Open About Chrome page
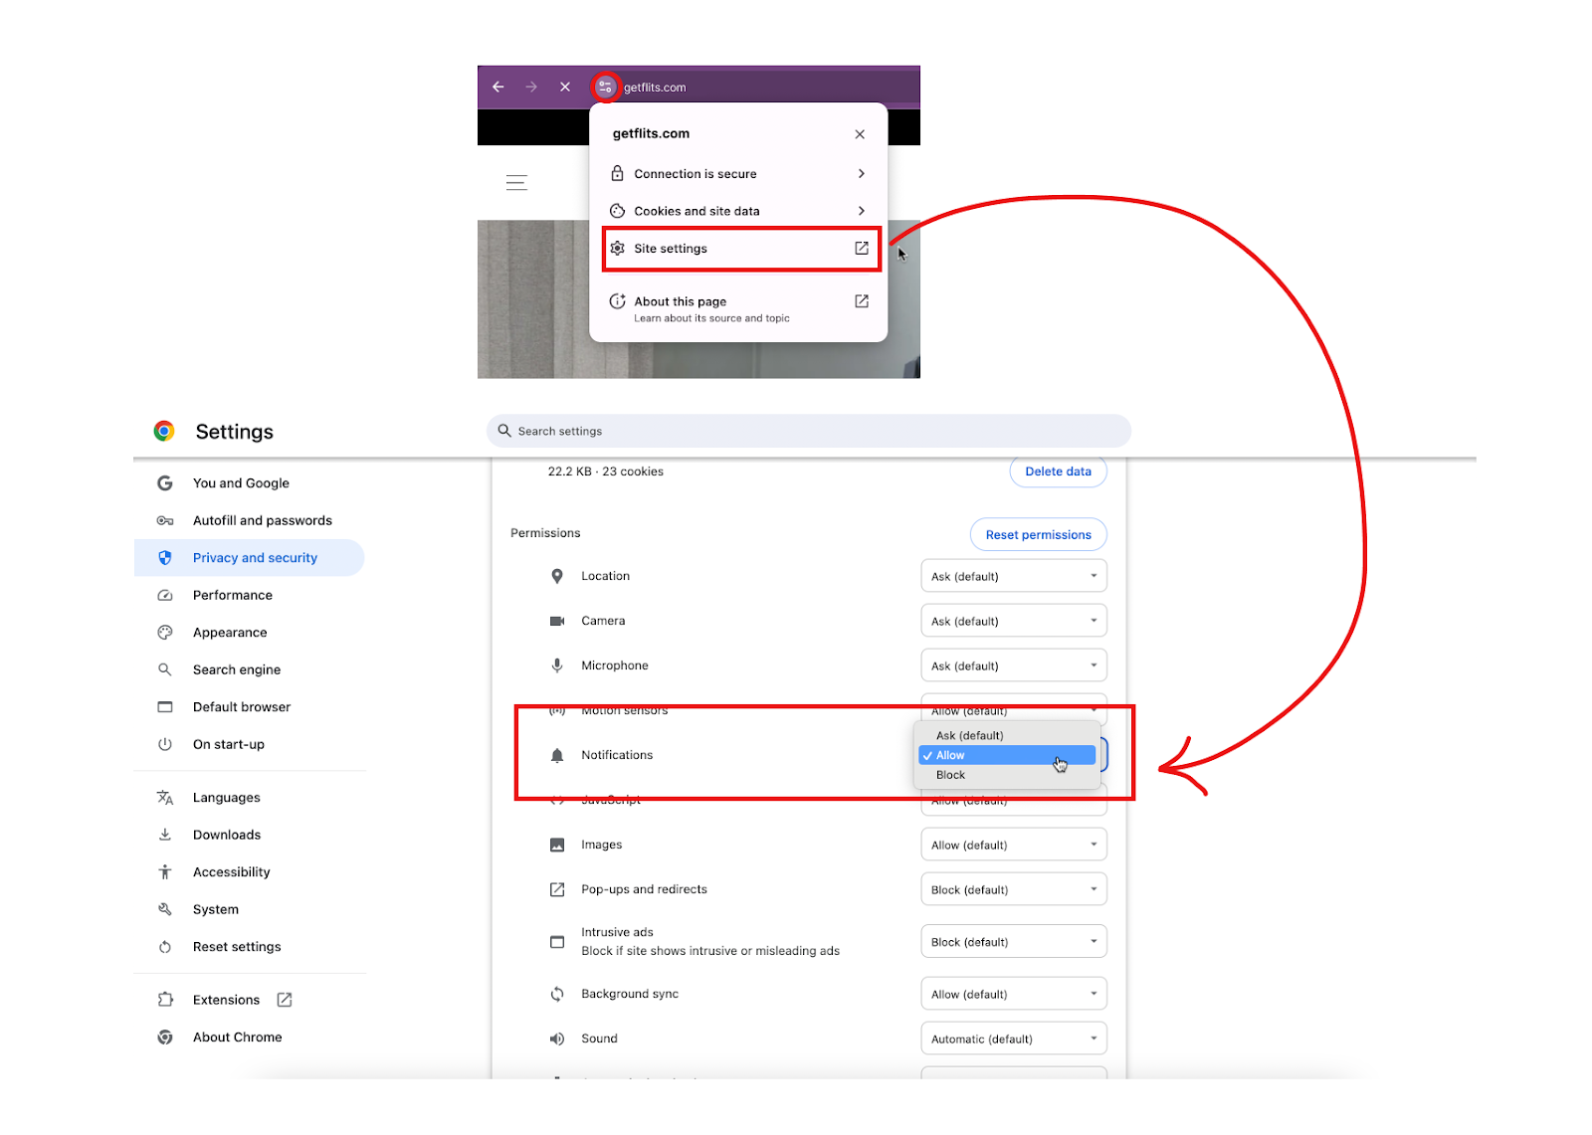The height and width of the screenshot is (1135, 1592). (x=249, y=1038)
